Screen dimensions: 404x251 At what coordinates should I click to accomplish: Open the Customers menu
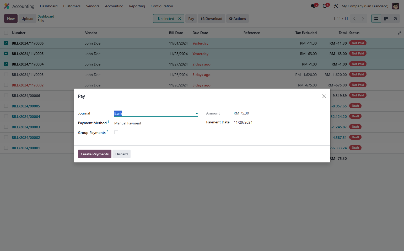tap(72, 6)
